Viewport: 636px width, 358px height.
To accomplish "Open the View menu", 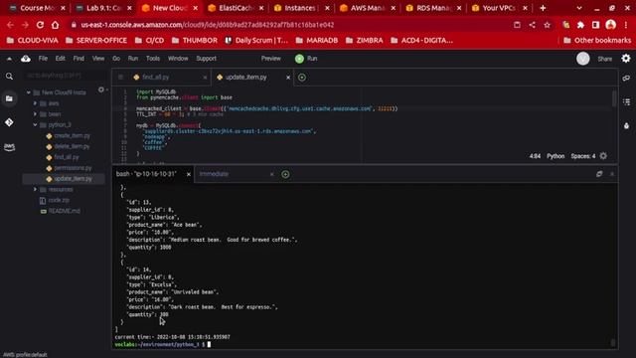I will (98, 59).
